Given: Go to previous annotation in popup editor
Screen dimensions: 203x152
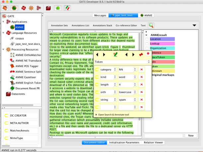Looking at the screenshot, I should pos(97,55).
